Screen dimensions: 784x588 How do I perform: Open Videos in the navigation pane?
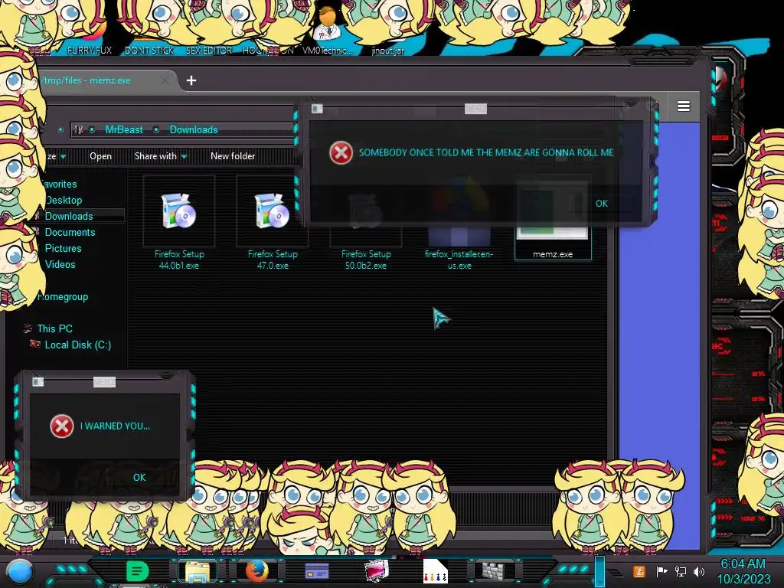(x=60, y=264)
